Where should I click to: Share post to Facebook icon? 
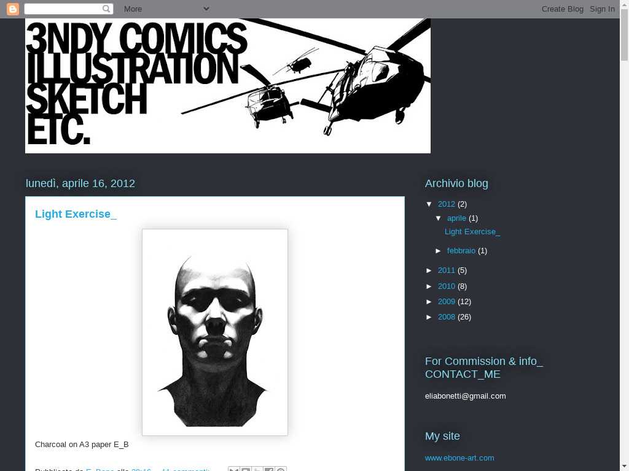click(x=268, y=469)
